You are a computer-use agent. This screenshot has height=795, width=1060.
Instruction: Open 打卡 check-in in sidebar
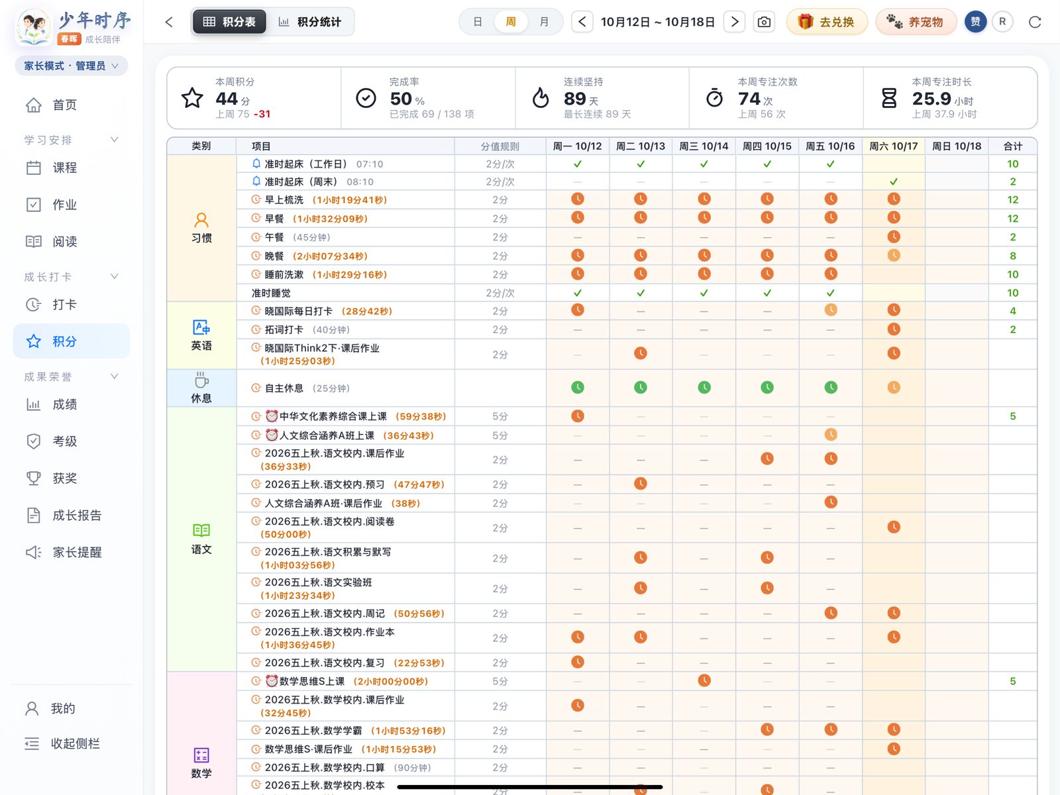71,305
